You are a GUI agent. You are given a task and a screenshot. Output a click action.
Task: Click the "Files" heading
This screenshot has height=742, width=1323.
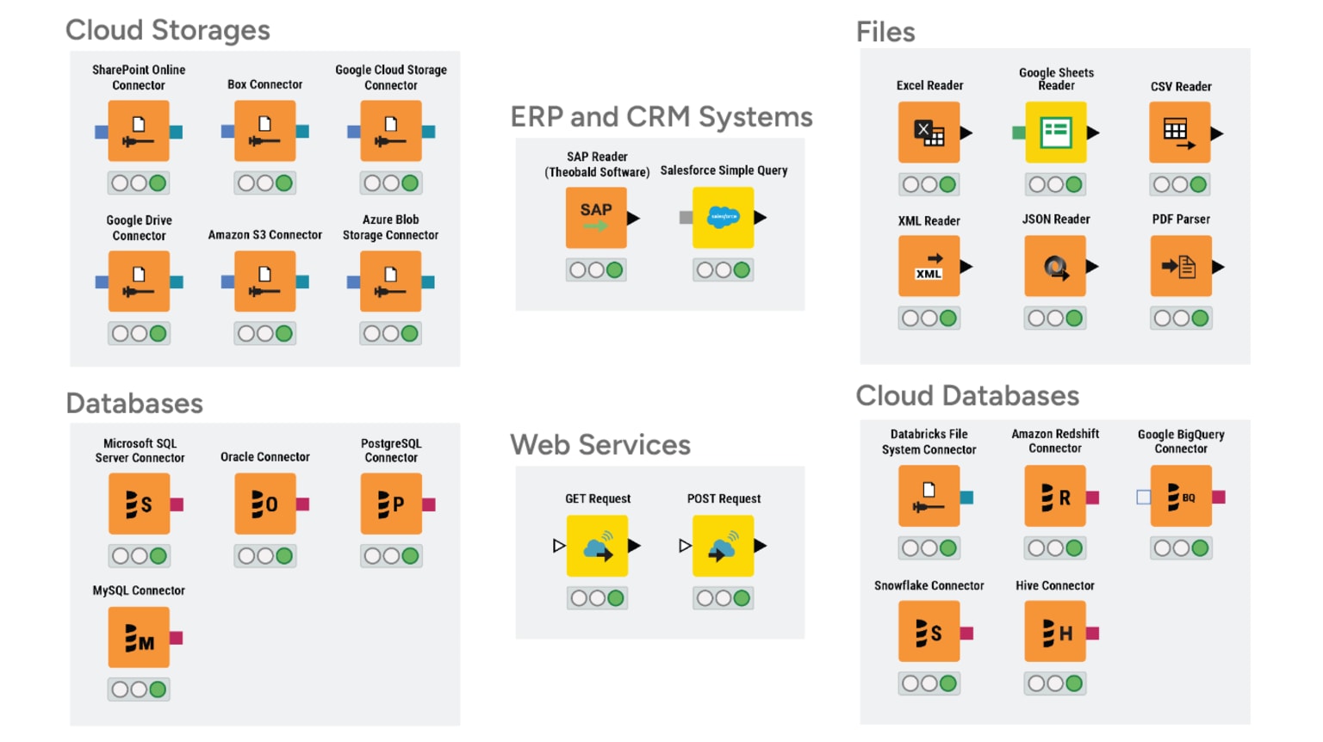885,32
